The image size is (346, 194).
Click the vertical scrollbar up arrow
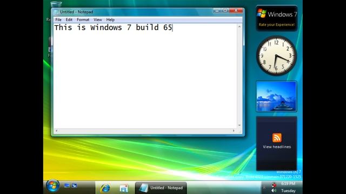pos(239,26)
